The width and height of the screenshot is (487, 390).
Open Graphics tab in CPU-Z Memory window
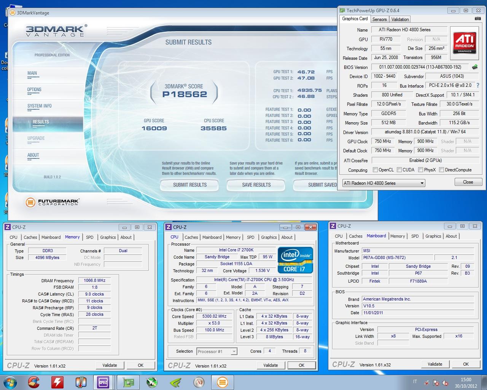tap(108, 237)
